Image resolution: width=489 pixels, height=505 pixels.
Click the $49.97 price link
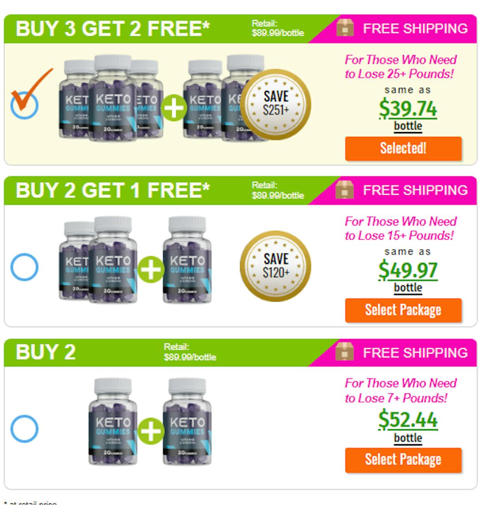[x=408, y=270]
